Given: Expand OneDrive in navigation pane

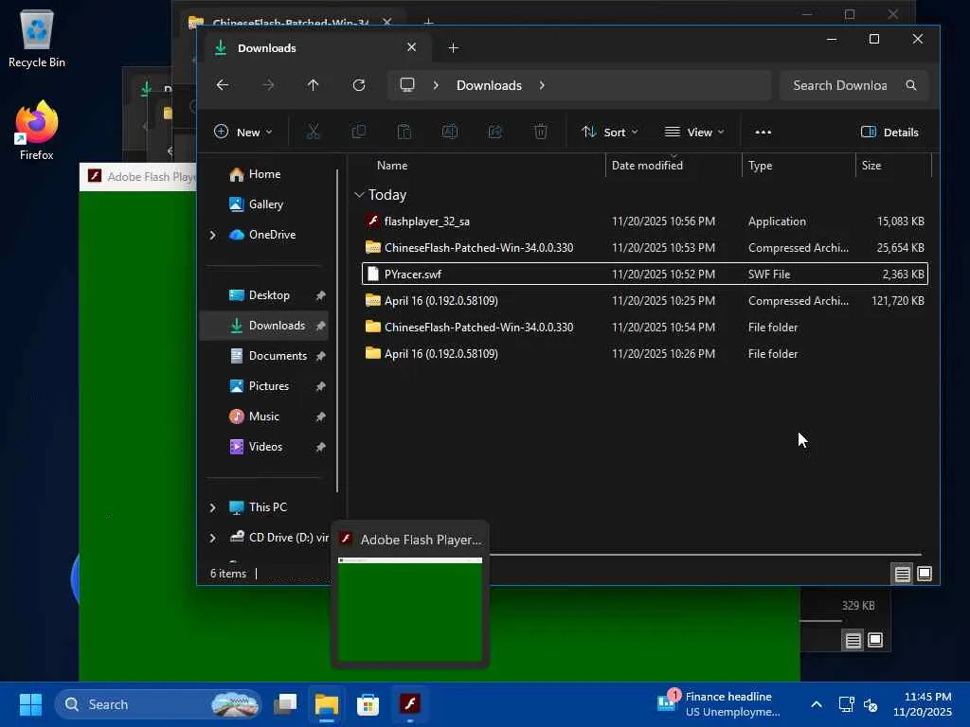Looking at the screenshot, I should pos(213,235).
